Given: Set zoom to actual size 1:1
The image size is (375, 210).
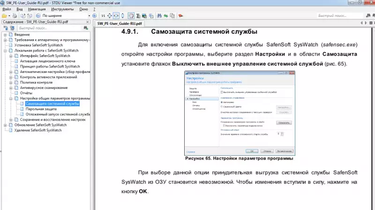Looking at the screenshot, I should (x=103, y=16).
